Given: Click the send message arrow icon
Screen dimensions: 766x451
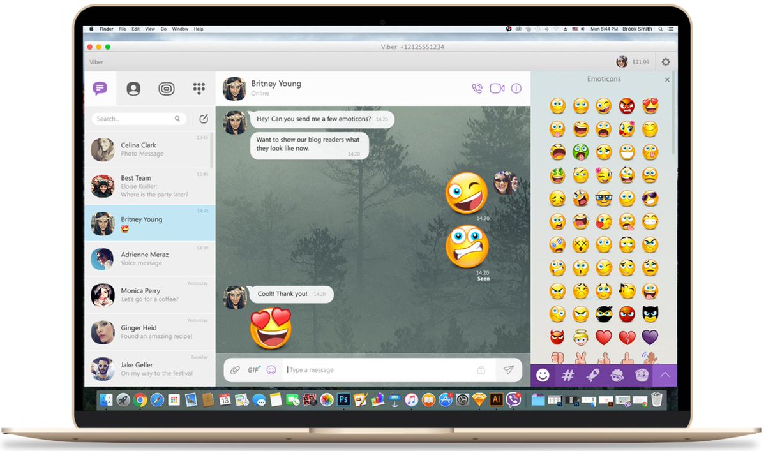Looking at the screenshot, I should [509, 369].
